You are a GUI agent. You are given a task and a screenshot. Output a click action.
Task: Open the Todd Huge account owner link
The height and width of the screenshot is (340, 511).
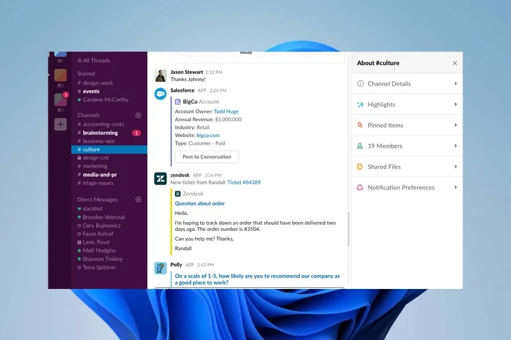tap(226, 111)
